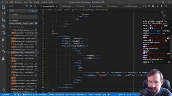
Task: Collapse all search results
Action: point(35,6)
